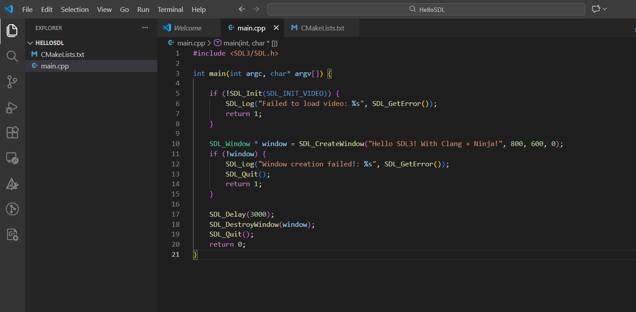Click the Copilot chat icon in title bar
This screenshot has width=636, height=312.
[596, 9]
